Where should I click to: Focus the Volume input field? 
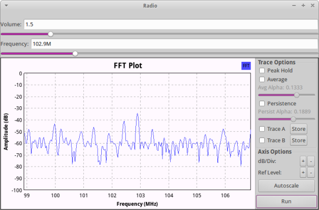[171, 25]
